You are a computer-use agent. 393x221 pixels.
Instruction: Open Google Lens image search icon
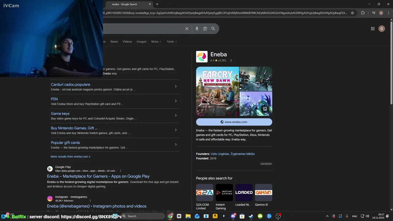(205, 29)
